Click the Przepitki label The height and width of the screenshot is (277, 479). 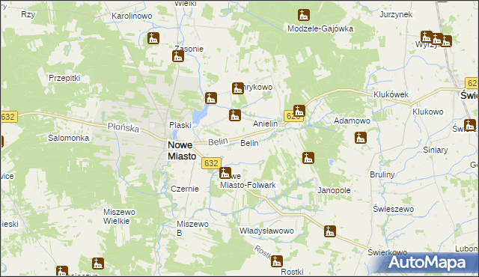point(64,78)
